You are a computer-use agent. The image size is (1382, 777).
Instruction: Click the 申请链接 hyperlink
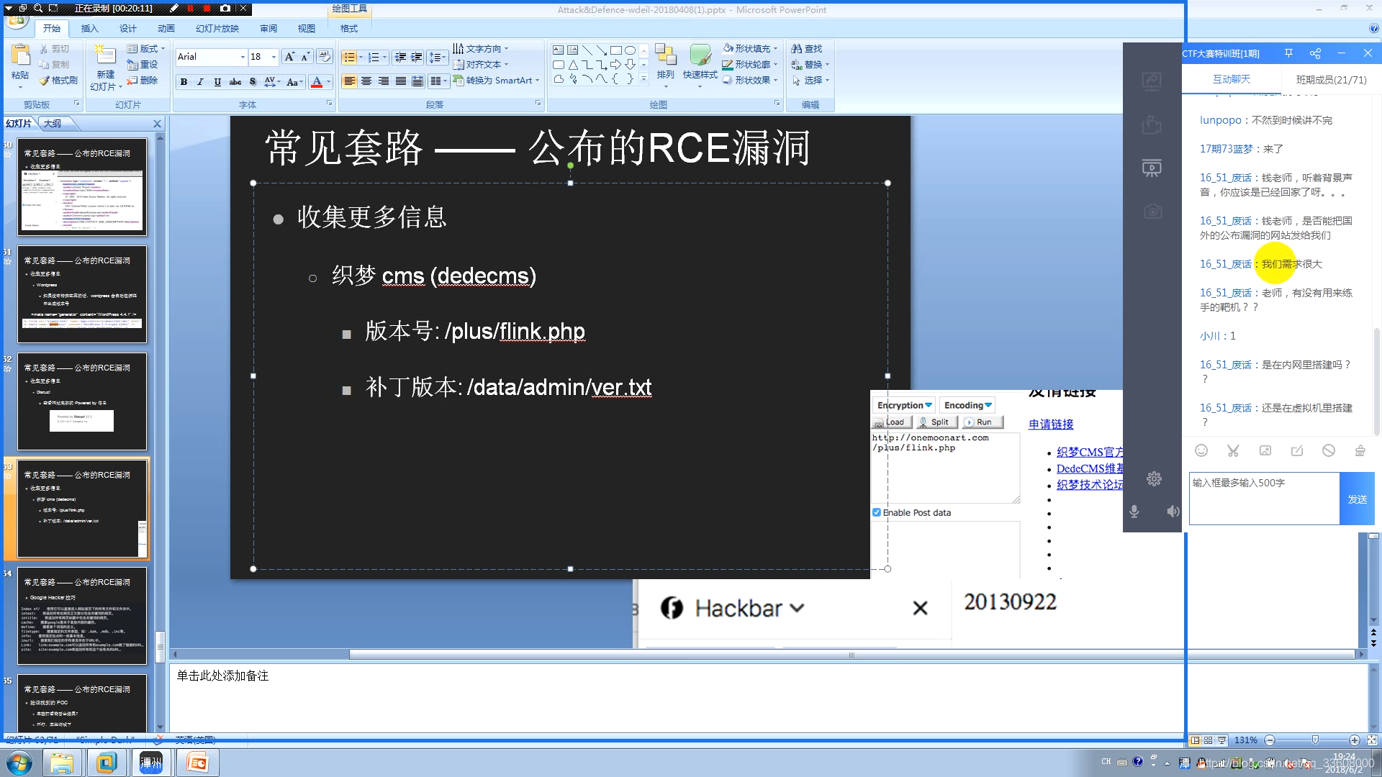1050,424
